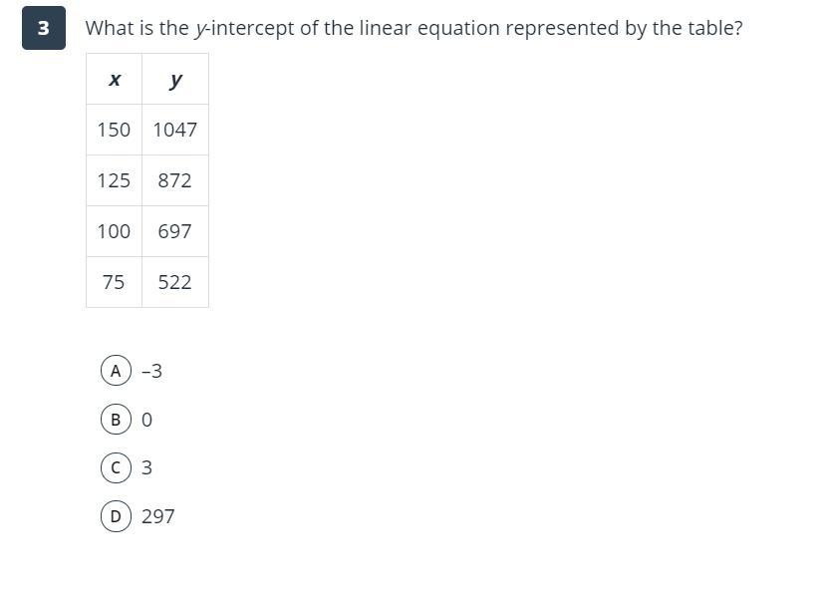This screenshot has width=820, height=599.
Task: Select answer choice D radio button
Action: pyautogui.click(x=116, y=516)
